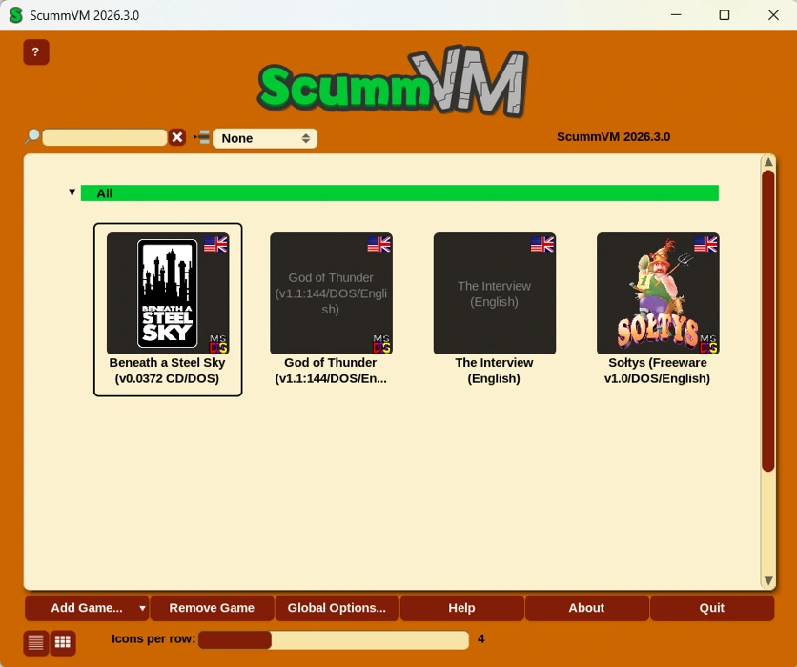Click The Interview (English) caption text

click(x=494, y=371)
